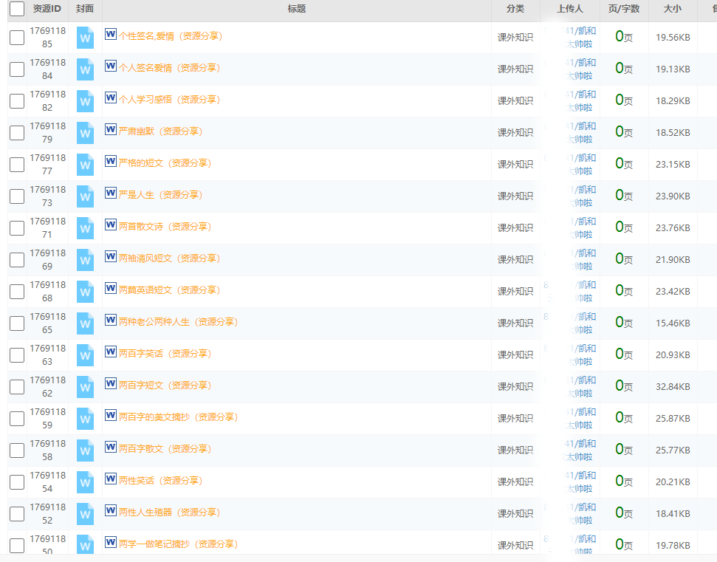Check the box for resource 176911885

(x=17, y=38)
